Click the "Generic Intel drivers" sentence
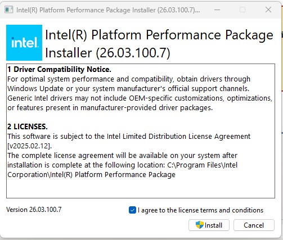 [x=140, y=103]
